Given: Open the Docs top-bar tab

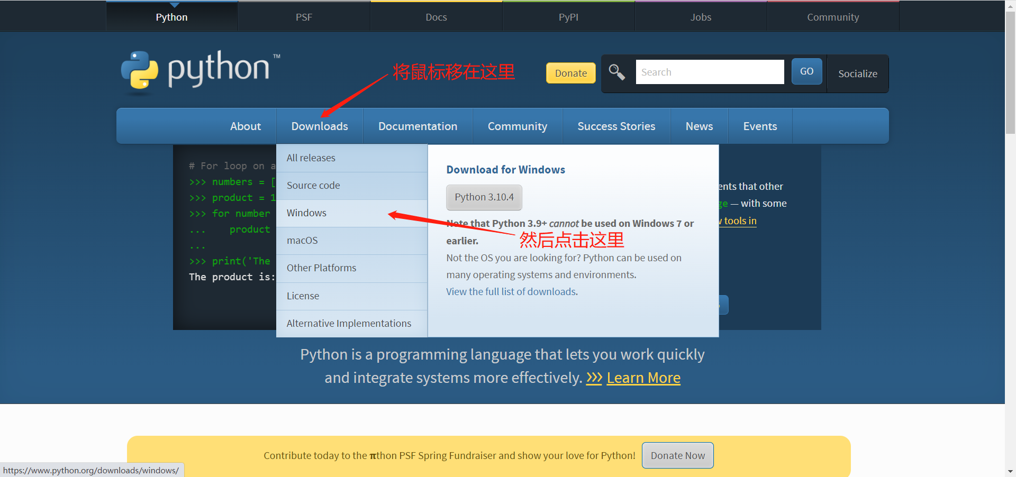Looking at the screenshot, I should click(437, 17).
